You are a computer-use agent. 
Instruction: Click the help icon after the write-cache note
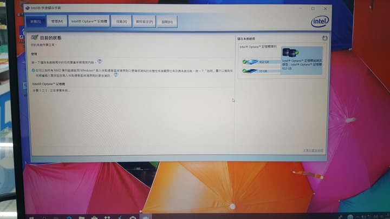point(116,75)
